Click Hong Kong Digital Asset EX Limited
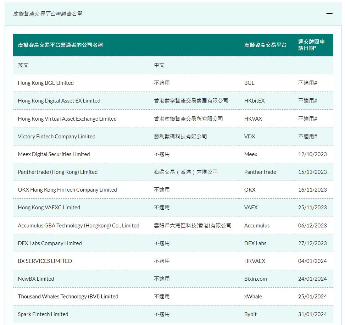Screen dimensions: 345x325 coord(59,101)
